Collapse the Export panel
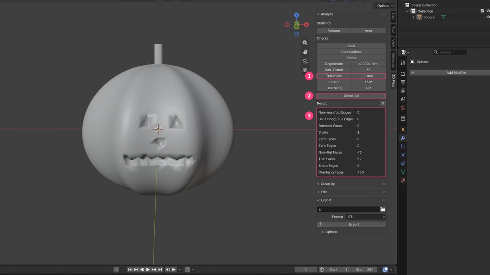The image size is (490, 275). 318,200
